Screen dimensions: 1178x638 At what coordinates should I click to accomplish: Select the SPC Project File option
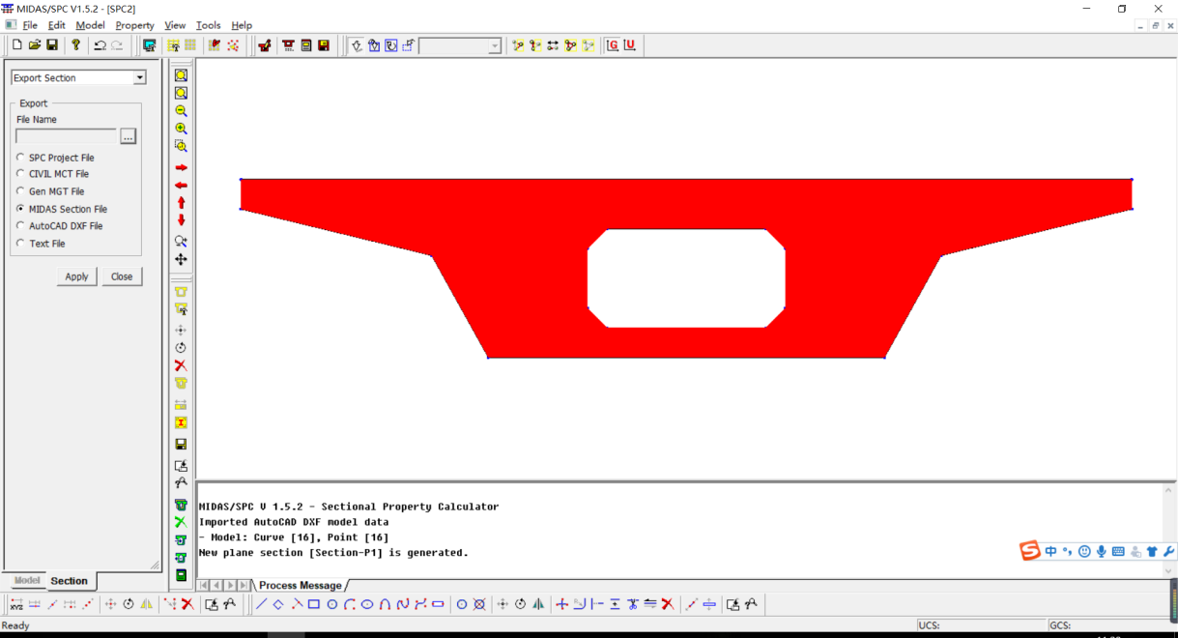21,158
